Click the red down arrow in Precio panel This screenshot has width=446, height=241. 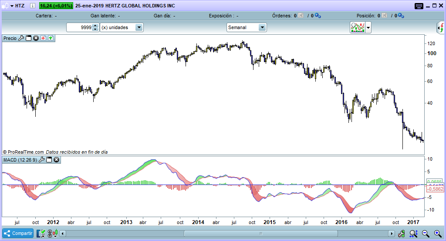[x=44, y=38]
